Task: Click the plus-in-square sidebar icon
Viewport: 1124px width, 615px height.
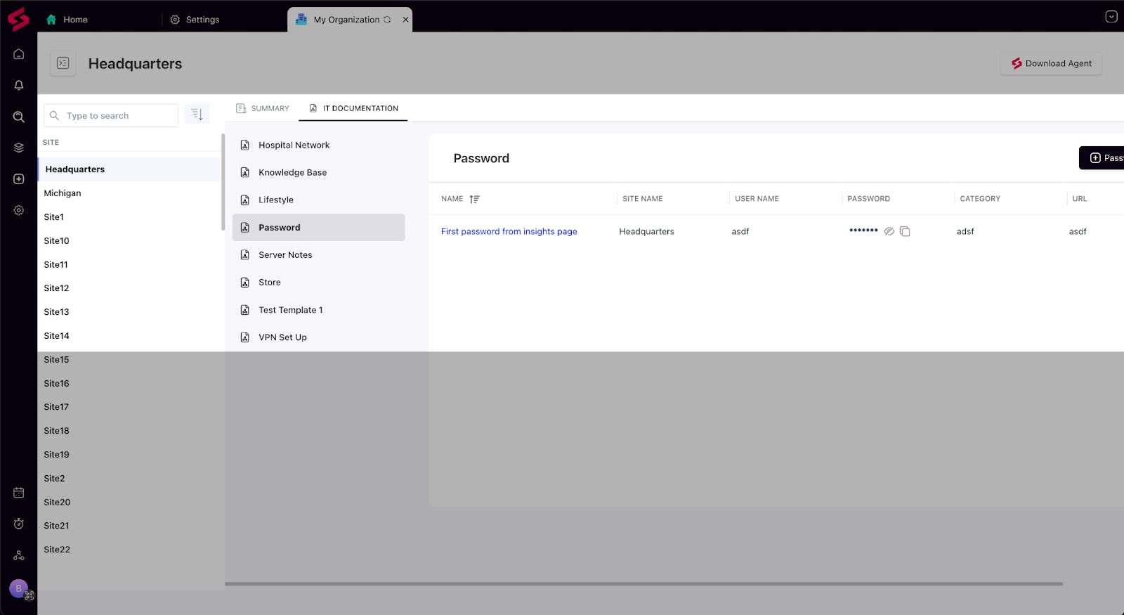Action: click(x=19, y=179)
